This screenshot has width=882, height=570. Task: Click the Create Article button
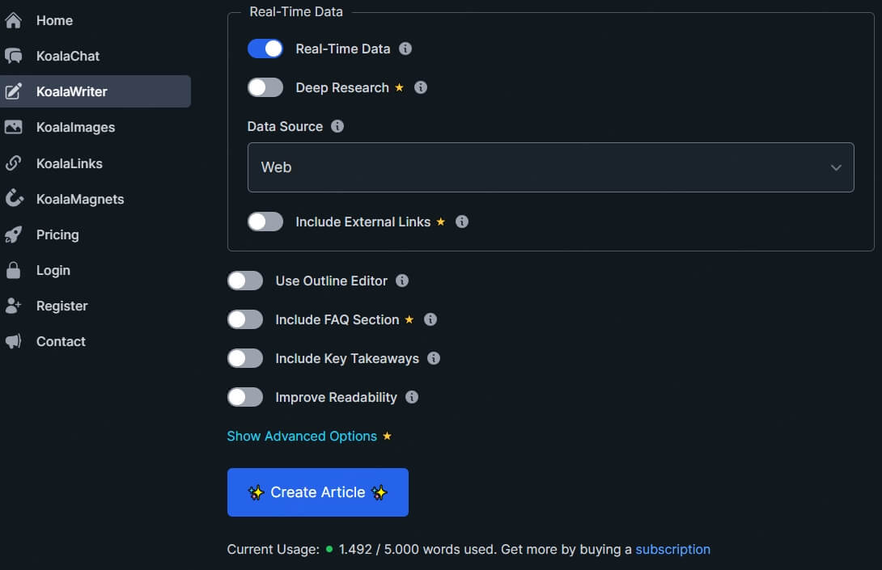(318, 492)
